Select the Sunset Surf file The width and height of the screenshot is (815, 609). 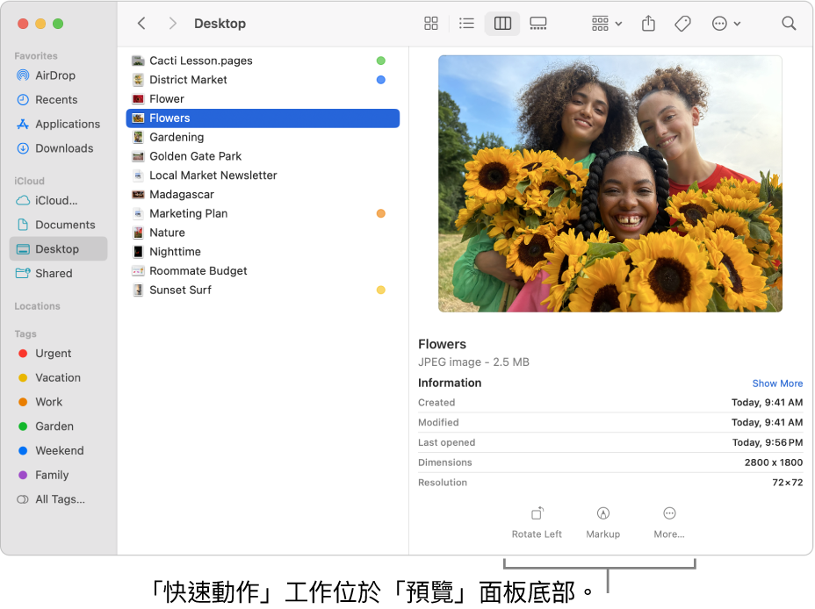(x=263, y=290)
